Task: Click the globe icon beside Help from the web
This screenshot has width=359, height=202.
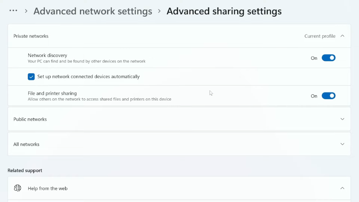Action: [x=18, y=188]
